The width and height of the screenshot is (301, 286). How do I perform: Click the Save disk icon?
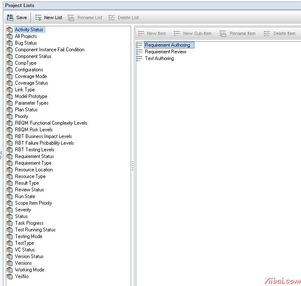(x=10, y=18)
